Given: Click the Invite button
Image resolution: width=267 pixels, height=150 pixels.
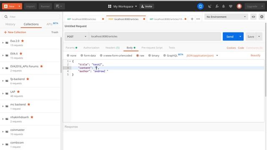Looking at the screenshot, I should point(146,6).
